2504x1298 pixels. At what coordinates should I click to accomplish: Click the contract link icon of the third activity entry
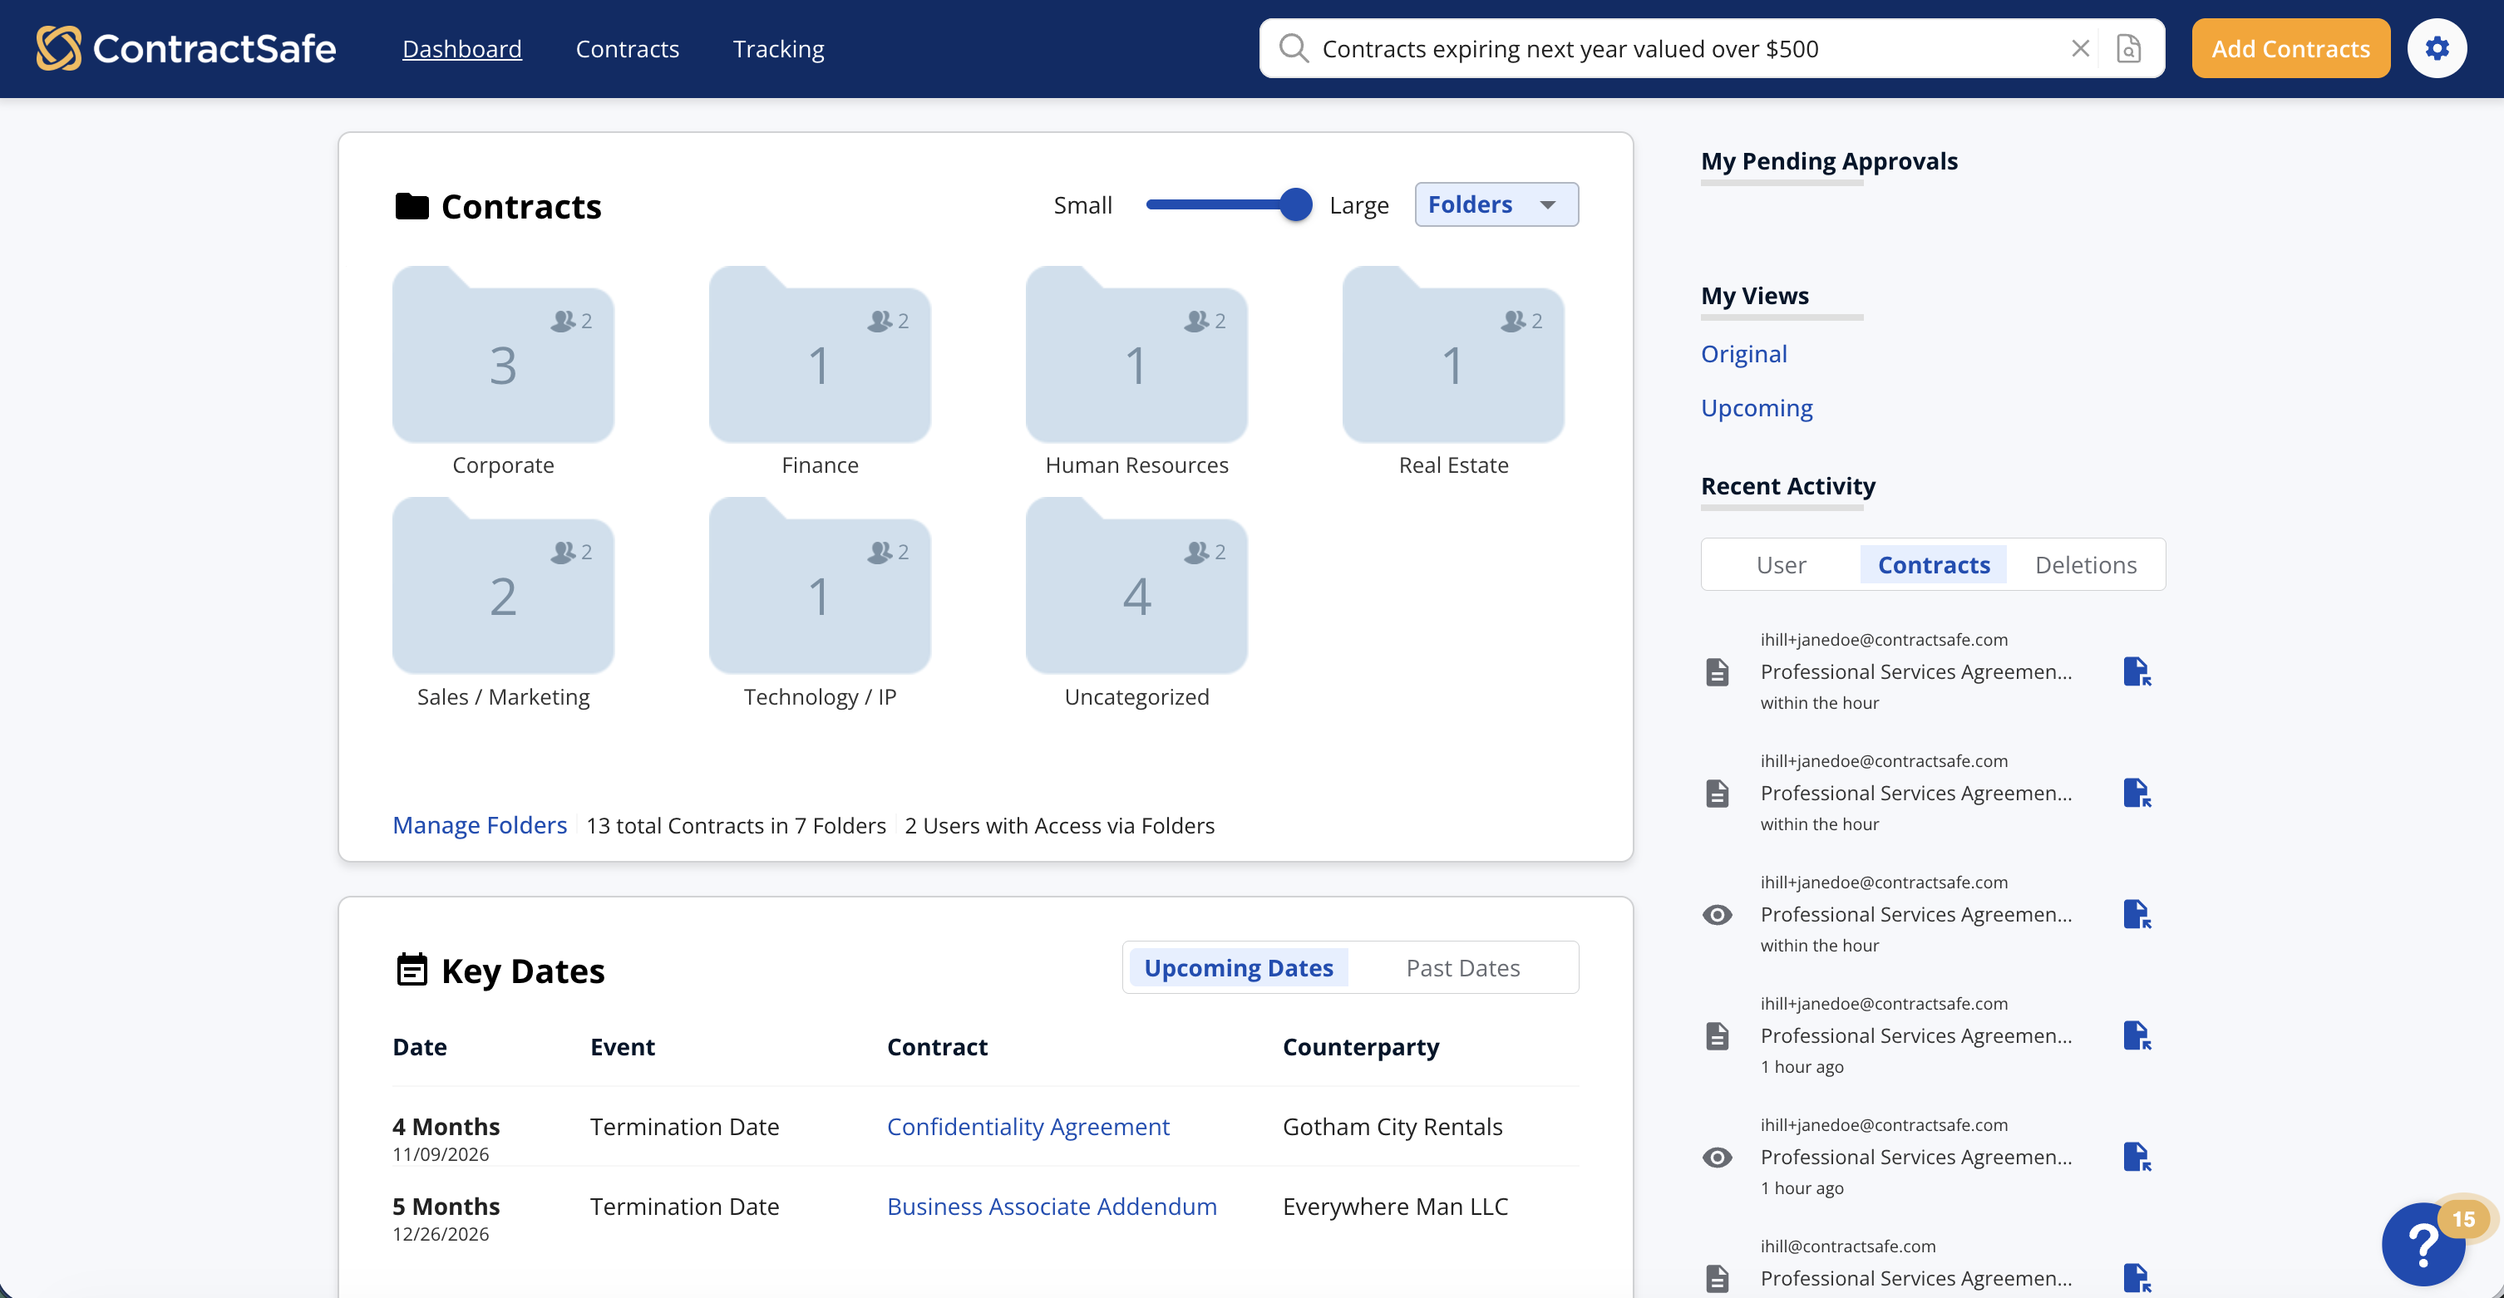point(2137,914)
